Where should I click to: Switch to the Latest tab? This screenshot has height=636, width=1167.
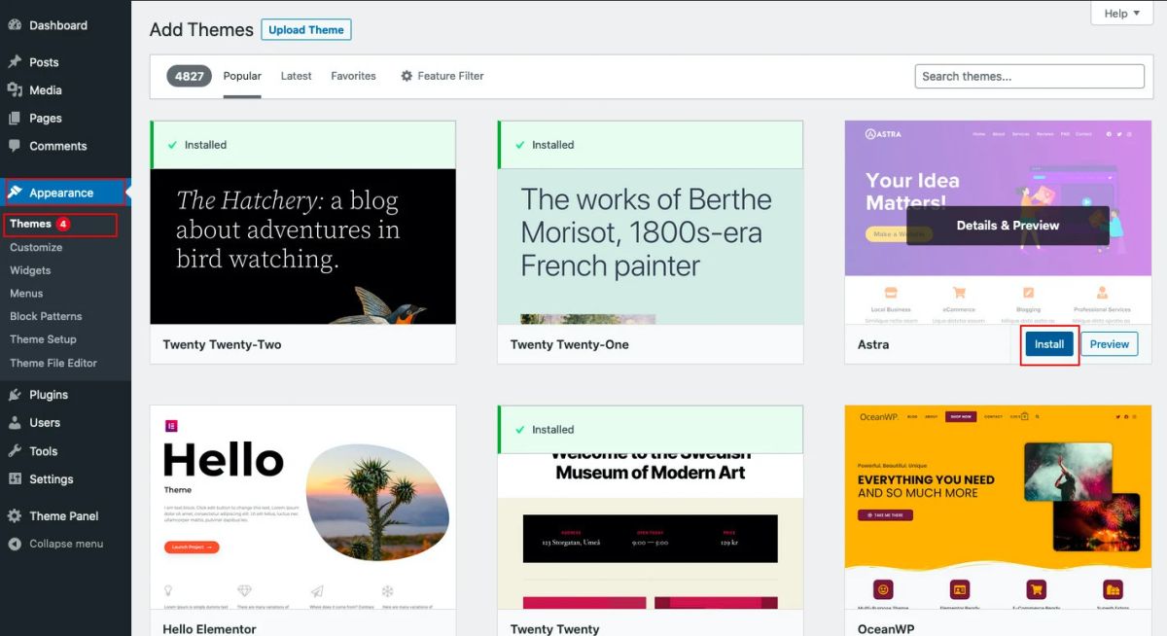click(296, 76)
